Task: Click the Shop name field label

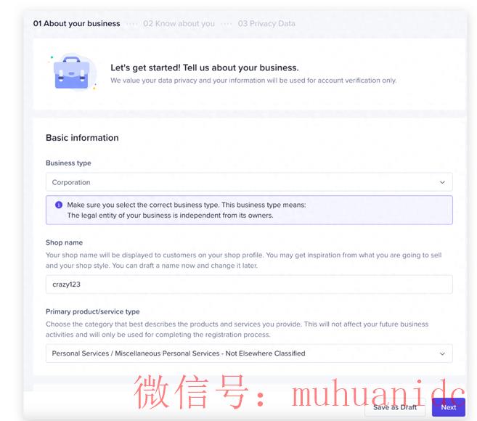Action: tap(64, 242)
